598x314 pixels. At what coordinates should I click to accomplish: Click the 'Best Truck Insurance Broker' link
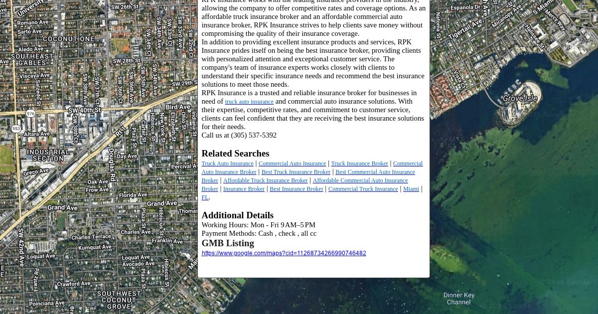point(296,172)
